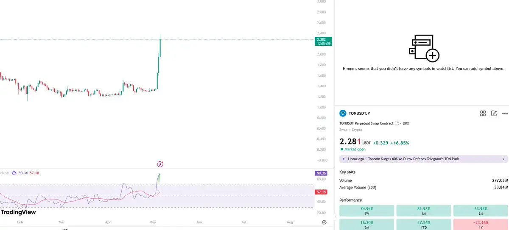
Task: Click the May label on time axis
Action: (x=153, y=222)
